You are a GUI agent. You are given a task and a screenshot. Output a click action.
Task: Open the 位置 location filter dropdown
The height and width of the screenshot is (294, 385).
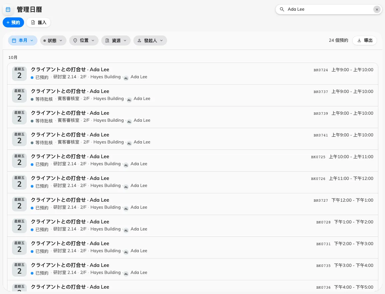pyautogui.click(x=84, y=40)
